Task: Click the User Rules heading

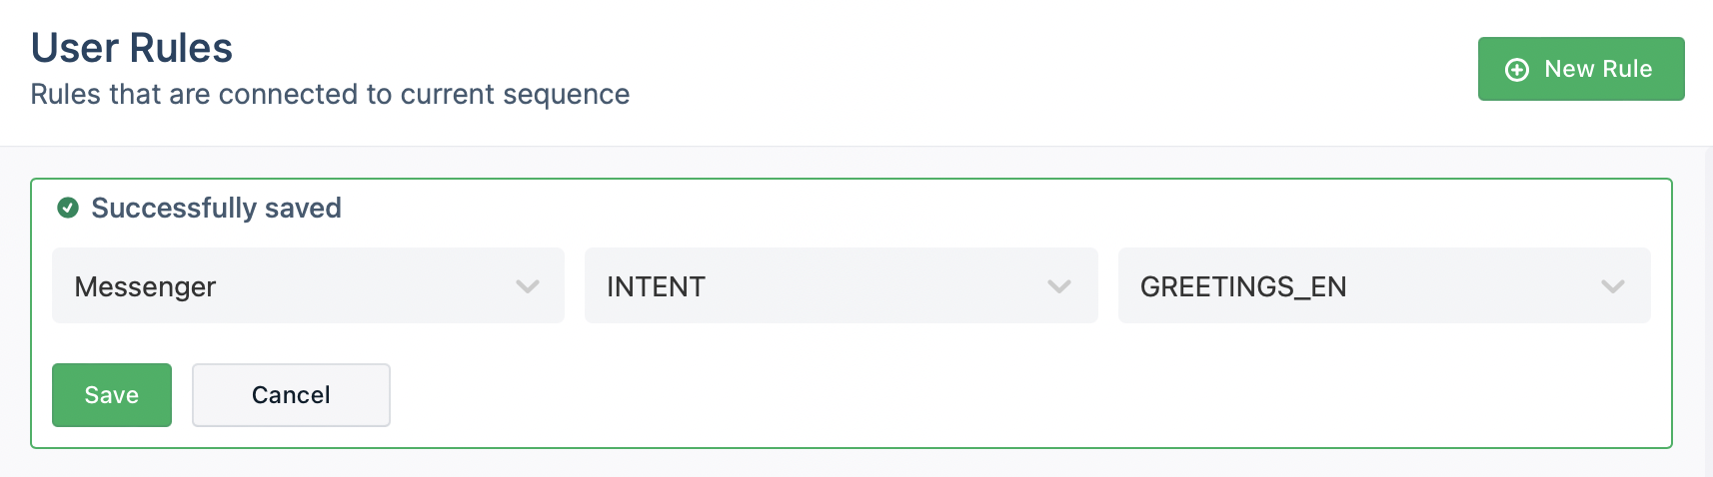Action: pos(132,48)
